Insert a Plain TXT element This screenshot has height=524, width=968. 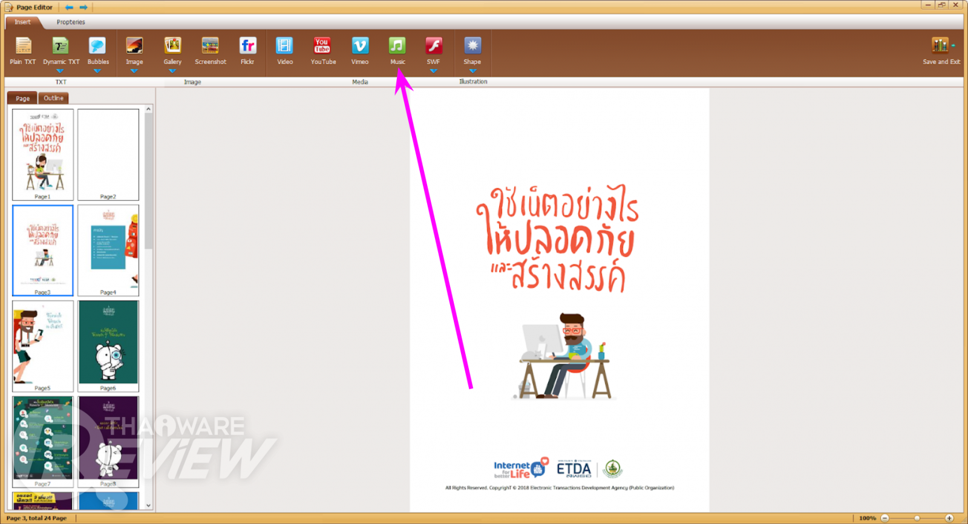(x=23, y=51)
